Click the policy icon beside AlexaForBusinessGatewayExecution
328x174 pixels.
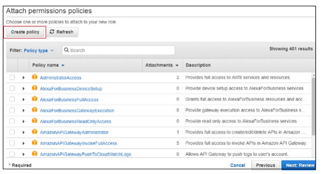tap(34, 110)
